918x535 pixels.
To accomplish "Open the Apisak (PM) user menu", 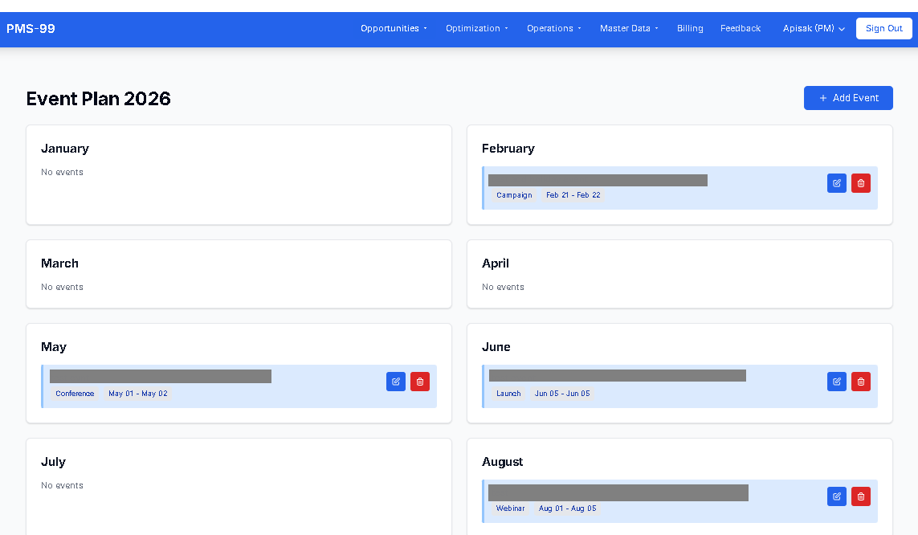I will point(814,28).
